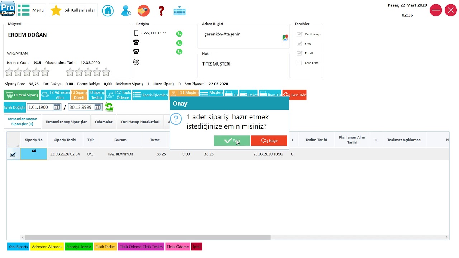
Task: Select Adresten Alınacak yellow legend
Action: pos(47,247)
